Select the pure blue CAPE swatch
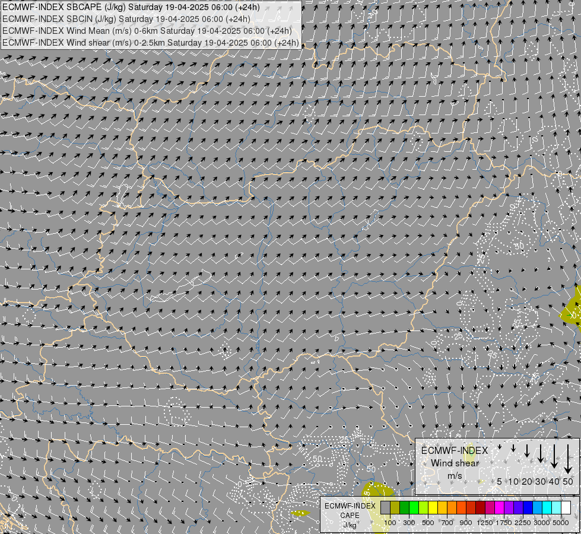This screenshot has width=581, height=534. 528,508
